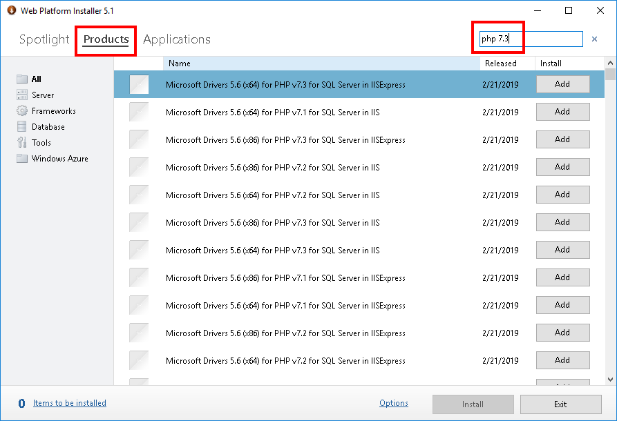Select row Drivers 5.6 (x86) PHP v7.2 IIS
Image resolution: width=617 pixels, height=421 pixels.
coord(359,167)
